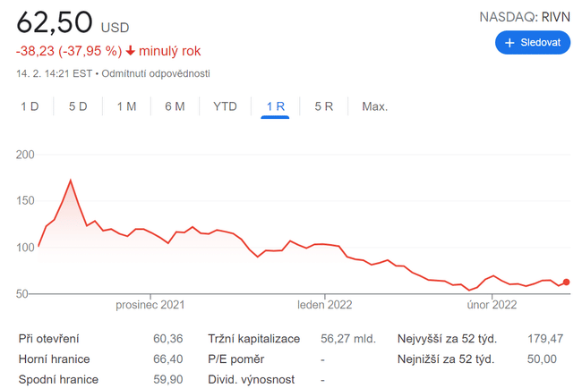Click the prosinec 2021 axis label
This screenshot has width=582, height=388.
(150, 305)
